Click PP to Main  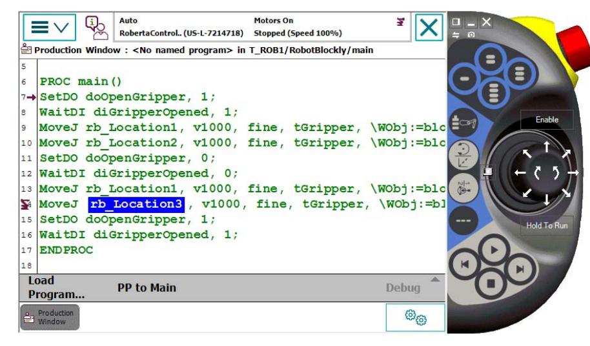click(x=147, y=288)
